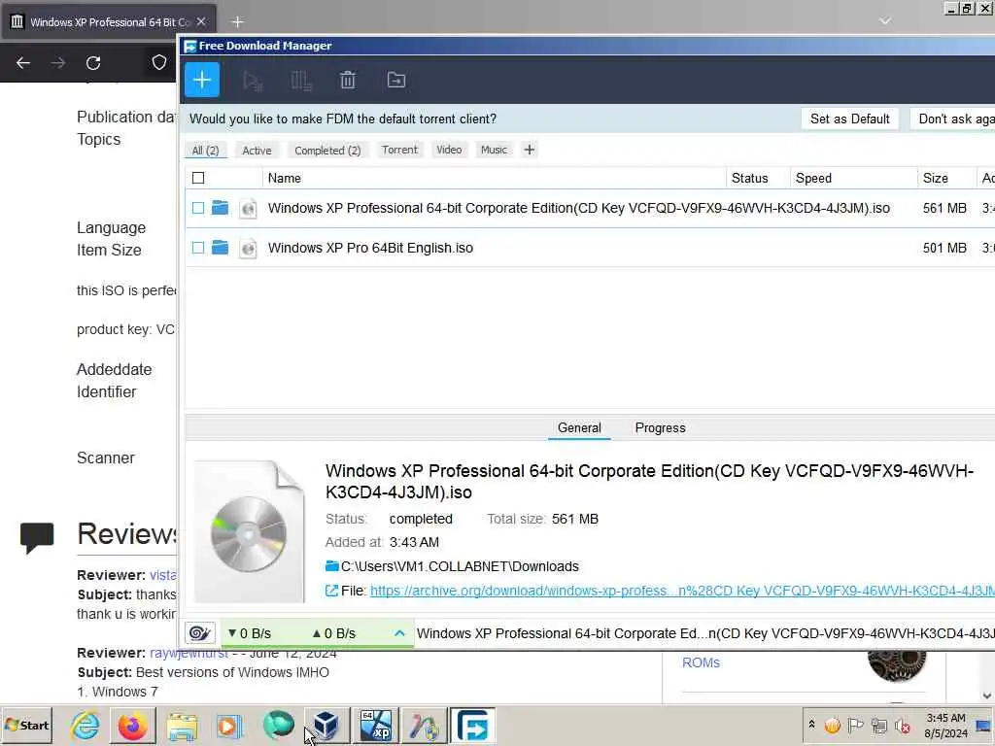
Task: Click the Set as Default button
Action: (x=849, y=119)
